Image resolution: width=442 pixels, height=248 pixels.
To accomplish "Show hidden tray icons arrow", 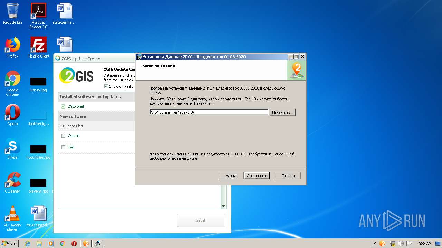I will (x=375, y=244).
